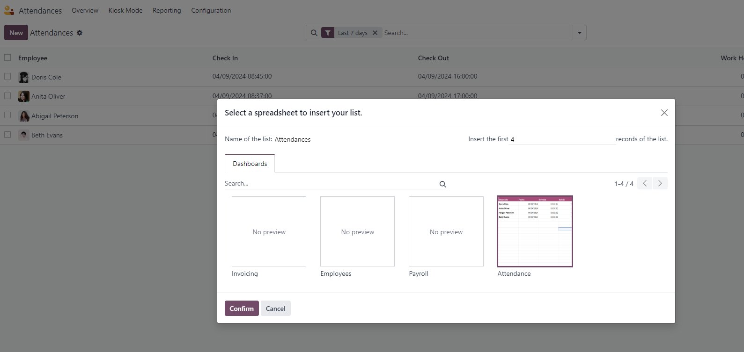
Task: Remove the Last 7 days filter
Action: [x=375, y=33]
